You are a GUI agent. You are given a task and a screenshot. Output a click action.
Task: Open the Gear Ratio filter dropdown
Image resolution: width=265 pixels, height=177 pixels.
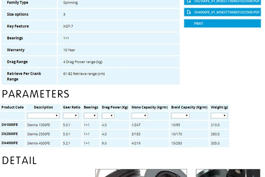[x=71, y=116]
